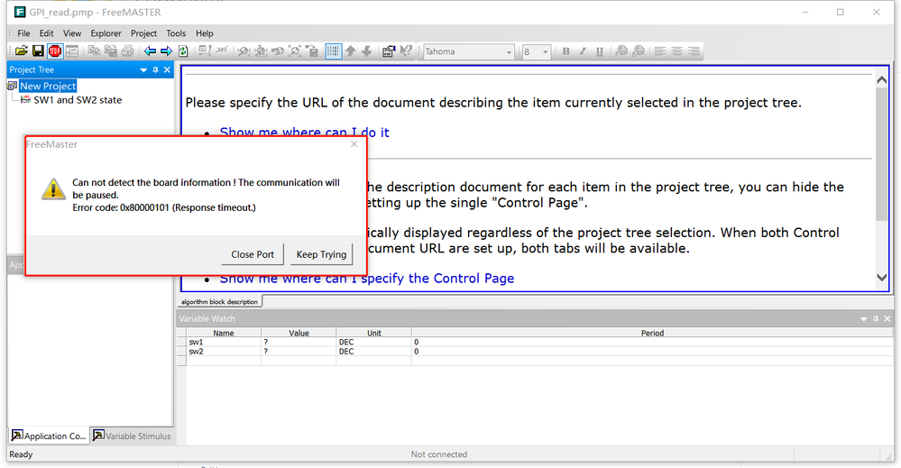Pin the Project Tree panel

(x=155, y=70)
